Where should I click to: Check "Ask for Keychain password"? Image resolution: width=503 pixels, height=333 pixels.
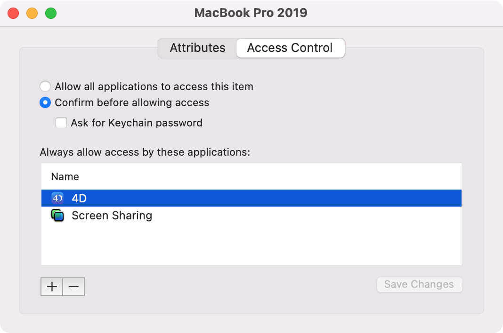[x=61, y=123]
